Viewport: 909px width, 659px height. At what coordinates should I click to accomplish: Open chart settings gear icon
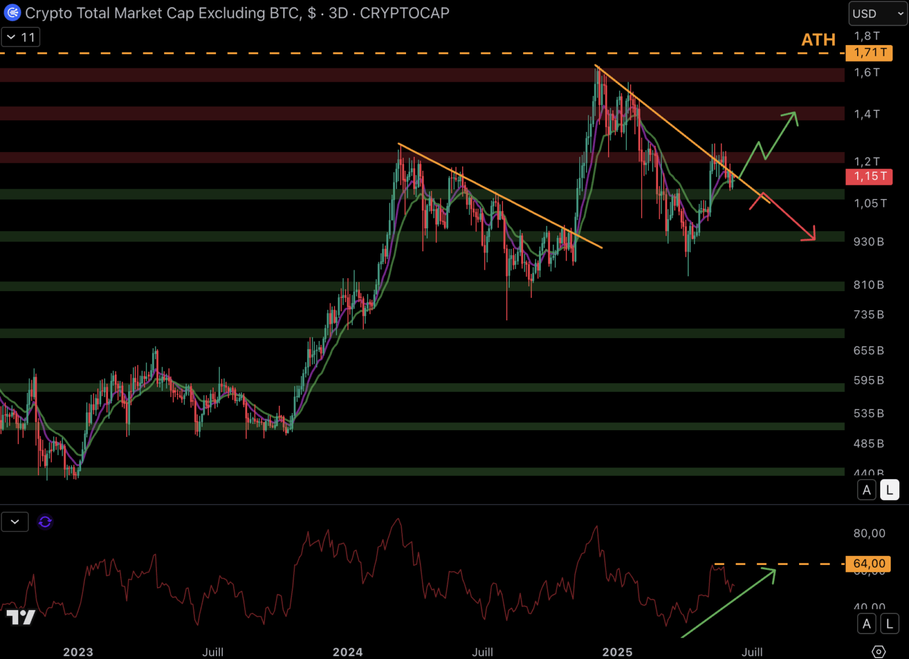(x=878, y=652)
